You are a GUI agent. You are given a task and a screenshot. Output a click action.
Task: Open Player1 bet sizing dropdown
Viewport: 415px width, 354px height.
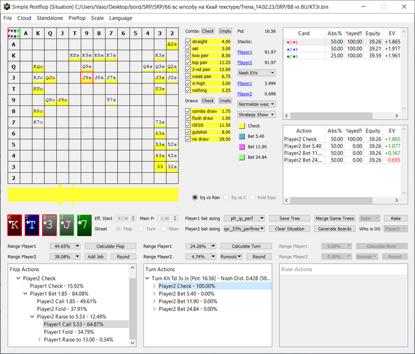coord(244,218)
